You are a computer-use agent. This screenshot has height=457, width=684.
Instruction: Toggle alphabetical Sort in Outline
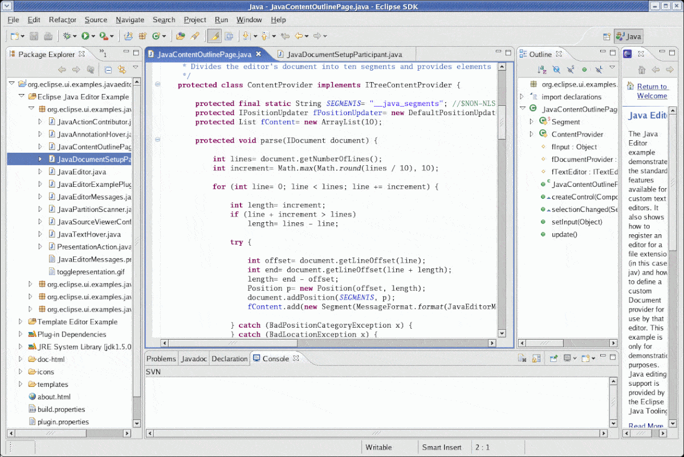pos(542,70)
